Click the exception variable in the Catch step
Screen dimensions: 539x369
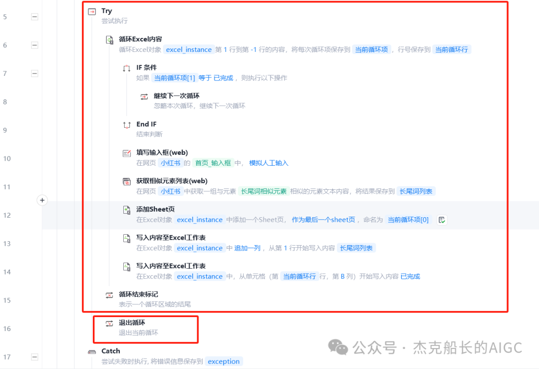coord(224,362)
